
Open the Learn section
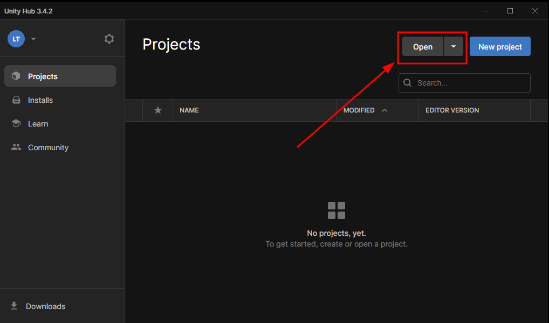click(60, 124)
